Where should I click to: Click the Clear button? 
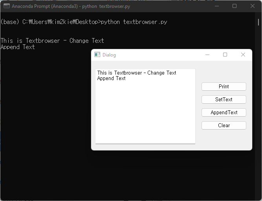[x=224, y=125]
